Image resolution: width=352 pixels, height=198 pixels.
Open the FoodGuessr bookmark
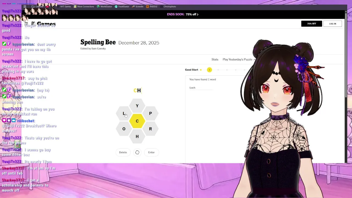(122, 6)
